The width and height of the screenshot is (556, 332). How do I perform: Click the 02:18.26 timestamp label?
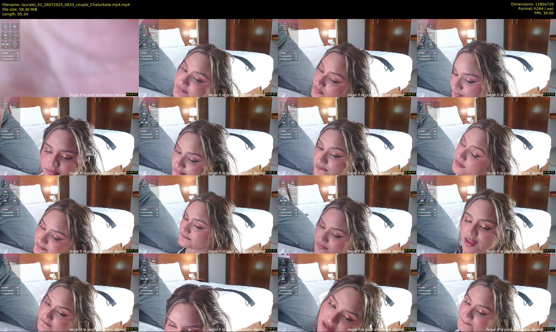click(410, 173)
